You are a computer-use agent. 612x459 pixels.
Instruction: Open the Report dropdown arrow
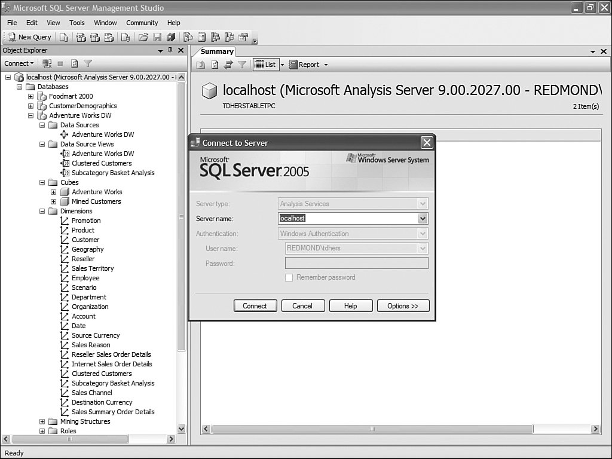click(x=326, y=65)
